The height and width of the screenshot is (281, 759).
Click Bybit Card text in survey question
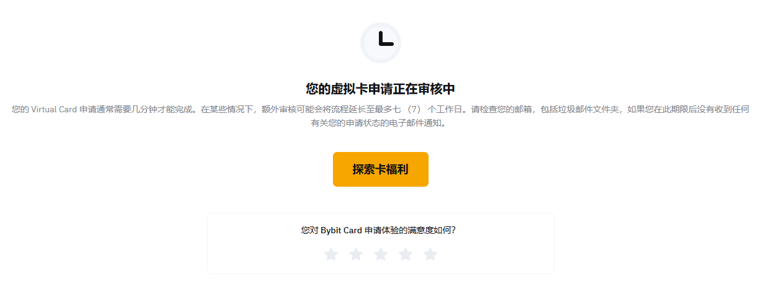[x=341, y=230]
